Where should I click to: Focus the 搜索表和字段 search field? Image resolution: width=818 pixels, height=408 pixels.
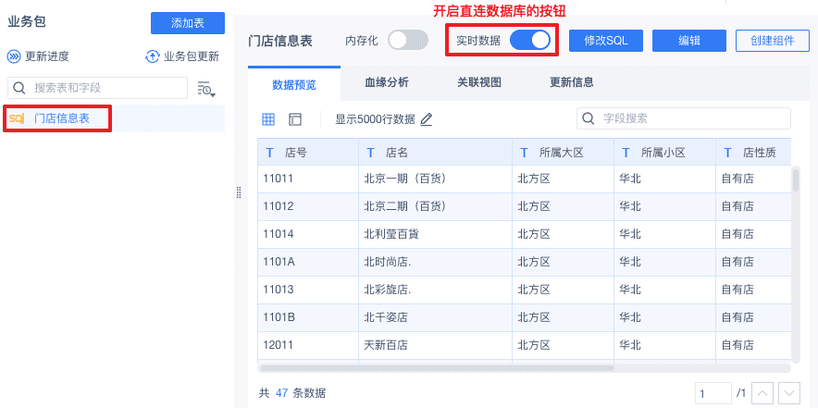97,88
